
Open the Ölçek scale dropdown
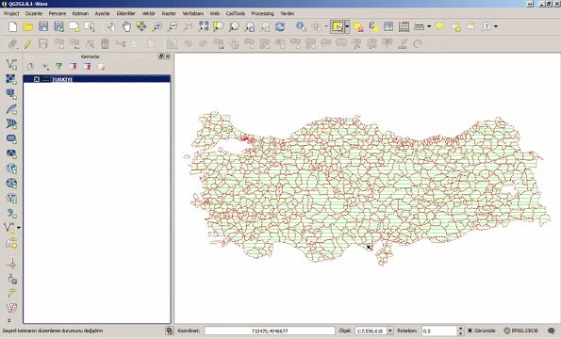pos(390,331)
